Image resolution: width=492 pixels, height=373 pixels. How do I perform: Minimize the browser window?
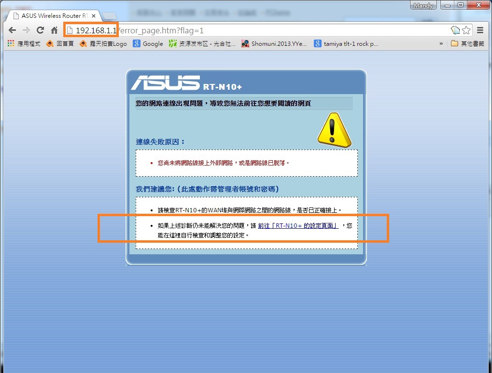(448, 5)
